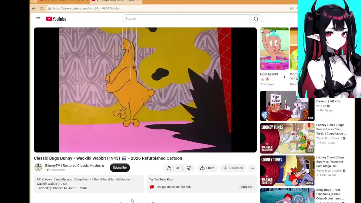Image resolution: width=361 pixels, height=203 pixels.
Task: Focus the YouTube search field
Action: [186, 19]
